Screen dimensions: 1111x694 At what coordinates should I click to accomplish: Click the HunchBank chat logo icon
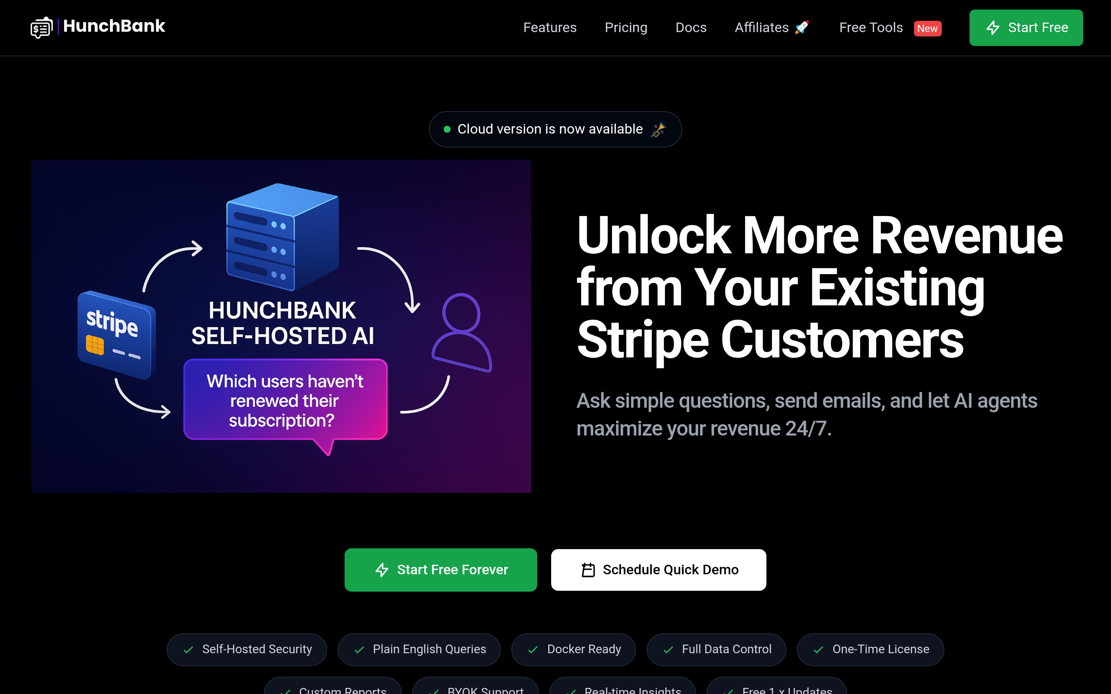41,27
